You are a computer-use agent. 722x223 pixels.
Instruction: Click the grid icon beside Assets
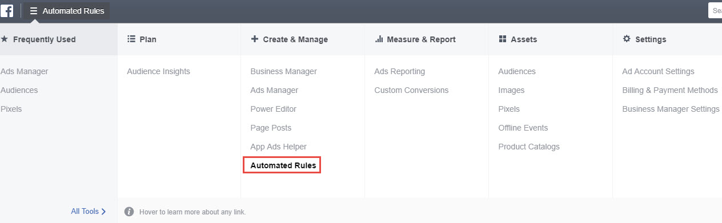pos(503,39)
